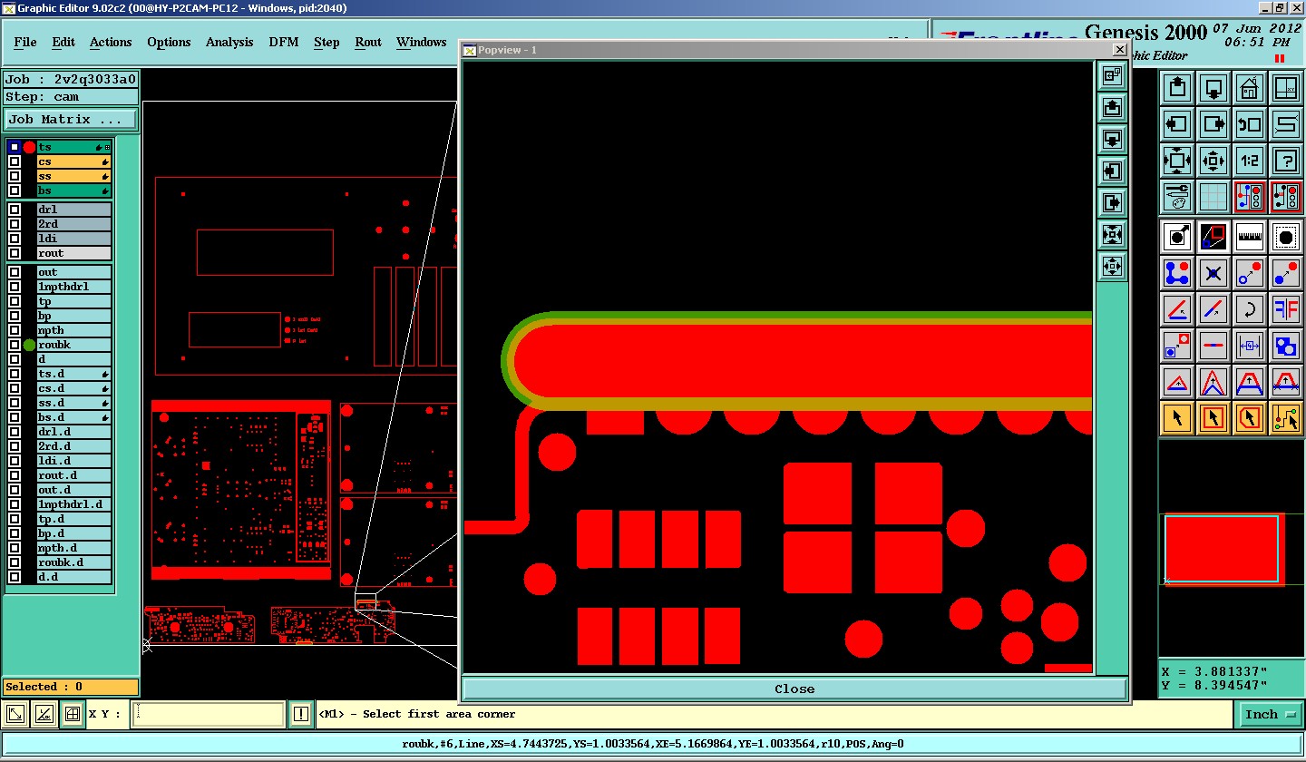Screen dimensions: 1306x762
Task: Toggle the rout layer checkbox
Action: (x=15, y=253)
